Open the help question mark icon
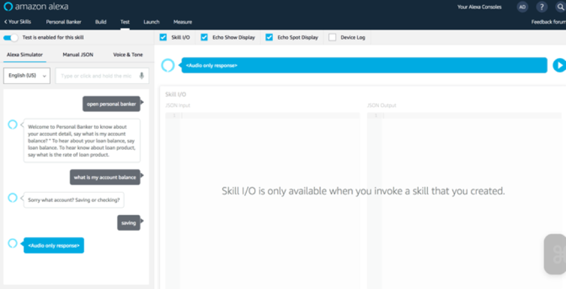 pos(541,7)
